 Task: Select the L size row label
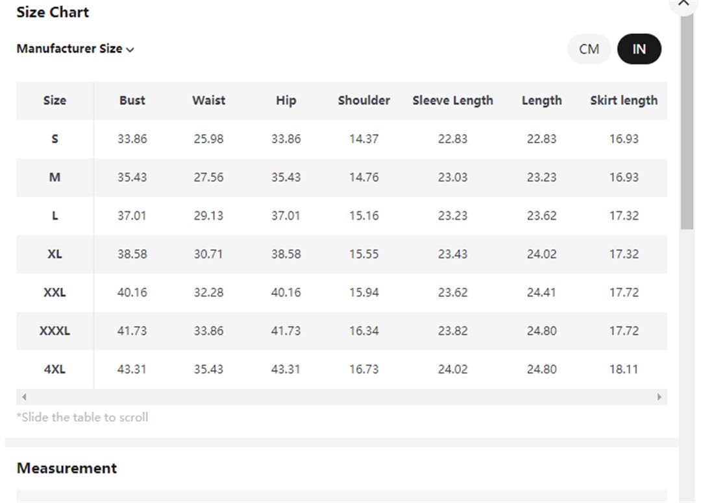pos(55,216)
